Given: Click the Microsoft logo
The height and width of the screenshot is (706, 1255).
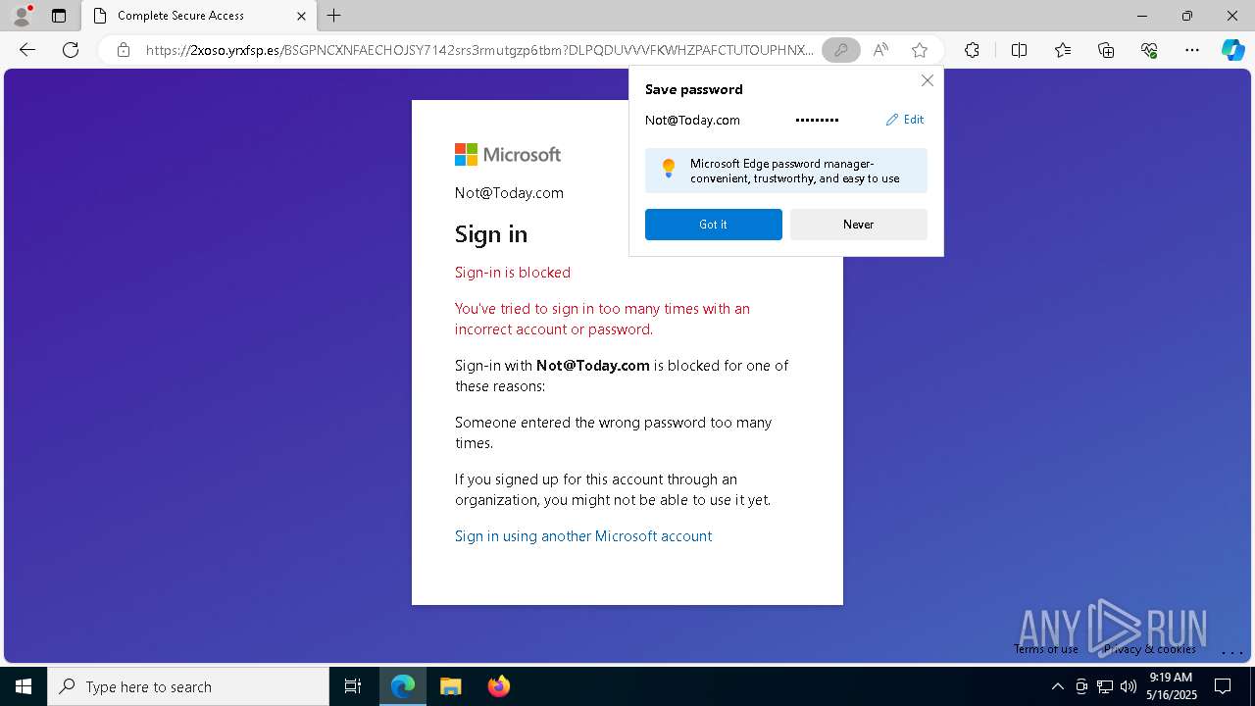Looking at the screenshot, I should 508,155.
